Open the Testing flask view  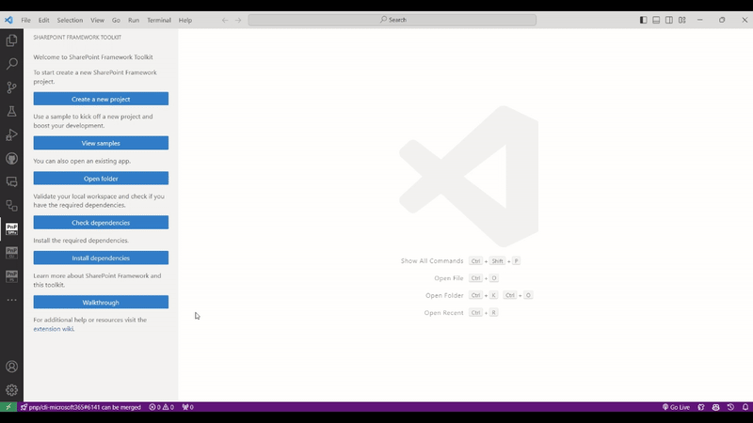[x=11, y=111]
